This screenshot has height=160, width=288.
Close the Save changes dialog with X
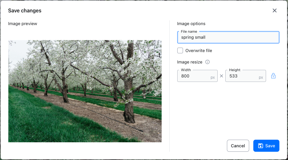tap(274, 10)
